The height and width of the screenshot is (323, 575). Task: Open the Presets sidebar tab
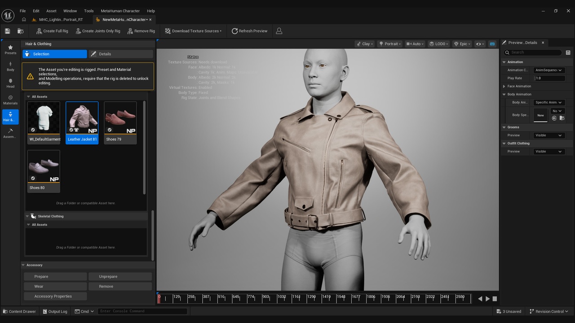10,50
